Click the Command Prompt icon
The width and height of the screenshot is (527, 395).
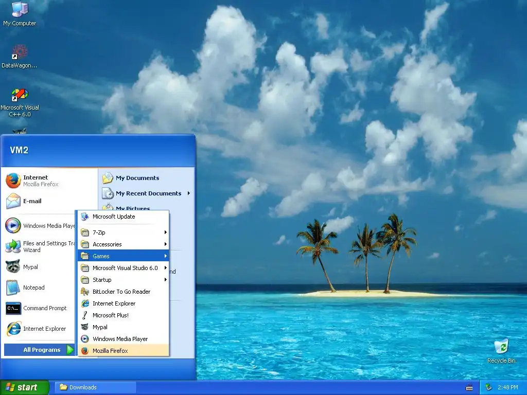pyautogui.click(x=13, y=308)
